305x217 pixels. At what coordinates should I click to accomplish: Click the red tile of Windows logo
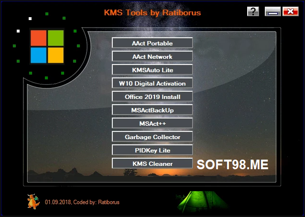click(38, 38)
